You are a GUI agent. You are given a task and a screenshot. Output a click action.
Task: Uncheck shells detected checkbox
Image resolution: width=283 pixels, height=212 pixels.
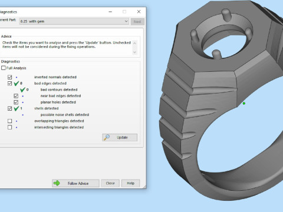[9, 108]
